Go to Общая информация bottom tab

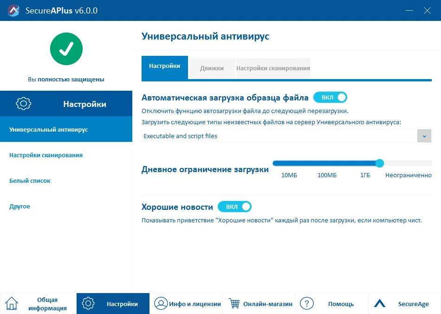(38, 304)
